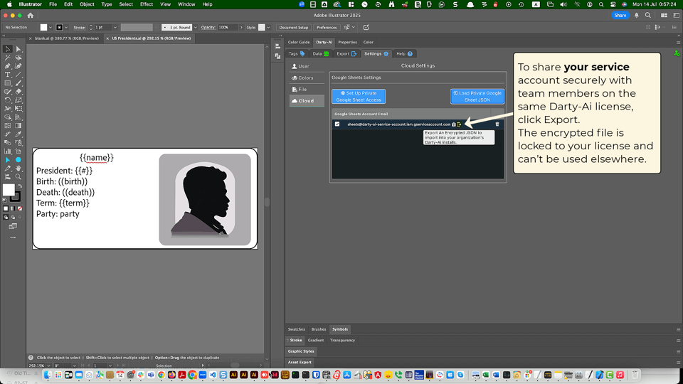
Task: Click Swap Fill and Stroke arrow
Action: click(x=20, y=186)
